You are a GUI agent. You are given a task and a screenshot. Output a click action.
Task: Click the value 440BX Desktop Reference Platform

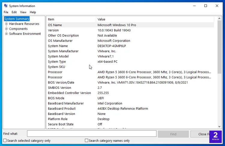tap(123, 109)
